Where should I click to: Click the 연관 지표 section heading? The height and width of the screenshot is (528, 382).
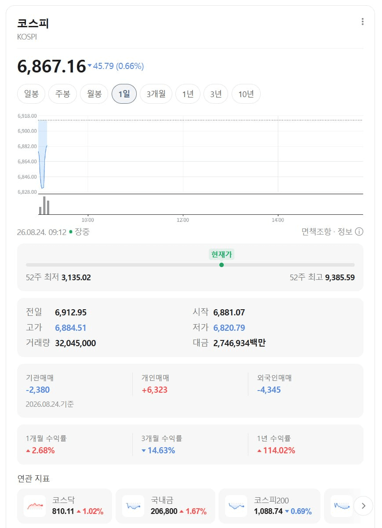point(34,478)
